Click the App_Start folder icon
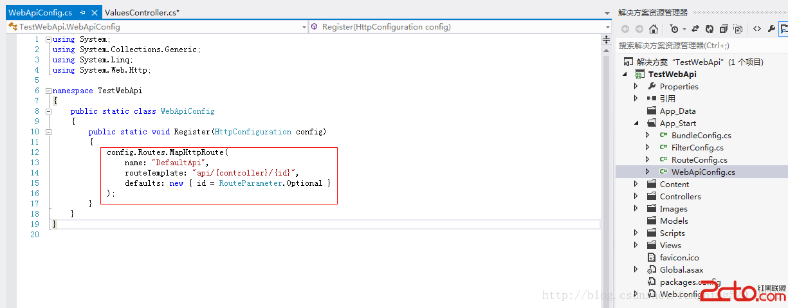 [x=652, y=123]
